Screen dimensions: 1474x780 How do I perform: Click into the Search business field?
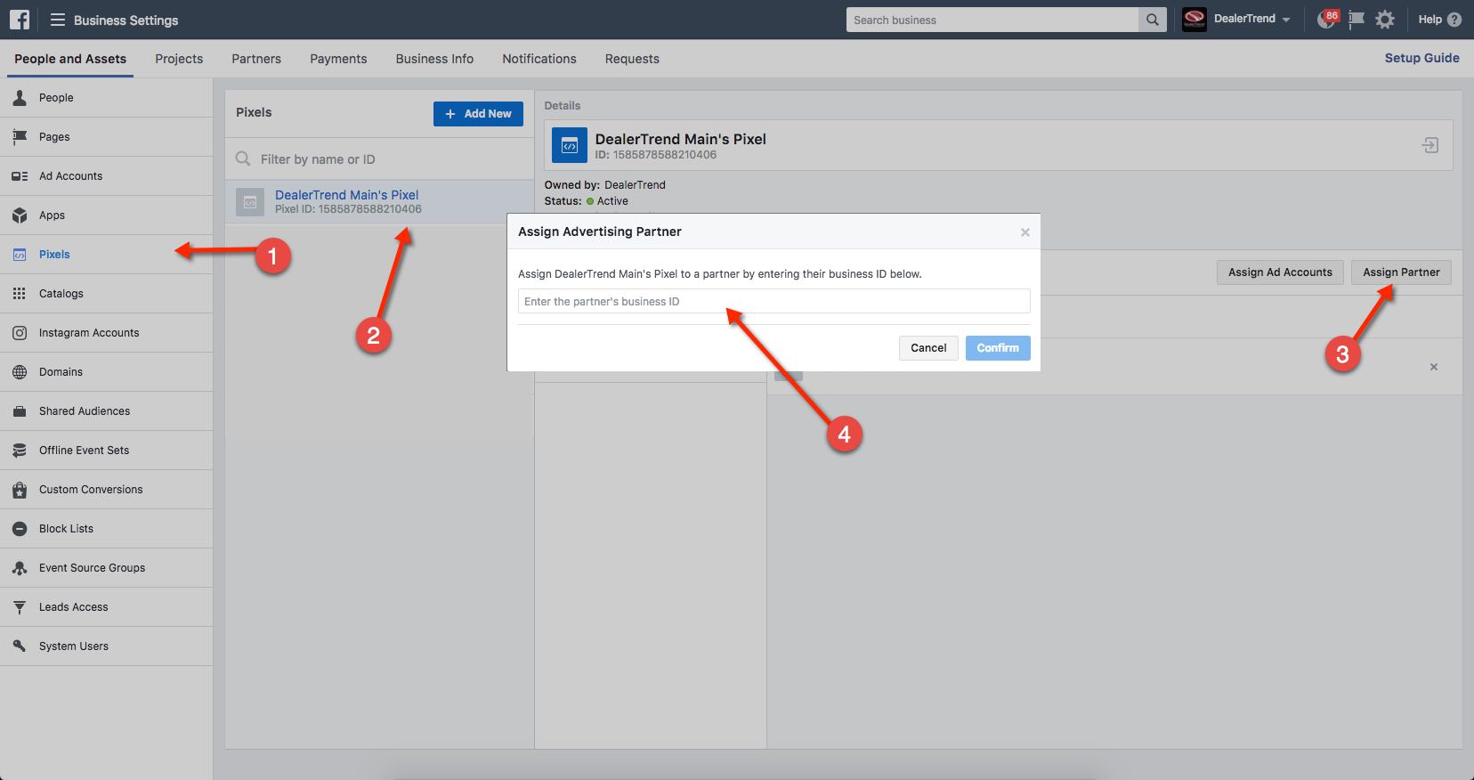pos(992,20)
